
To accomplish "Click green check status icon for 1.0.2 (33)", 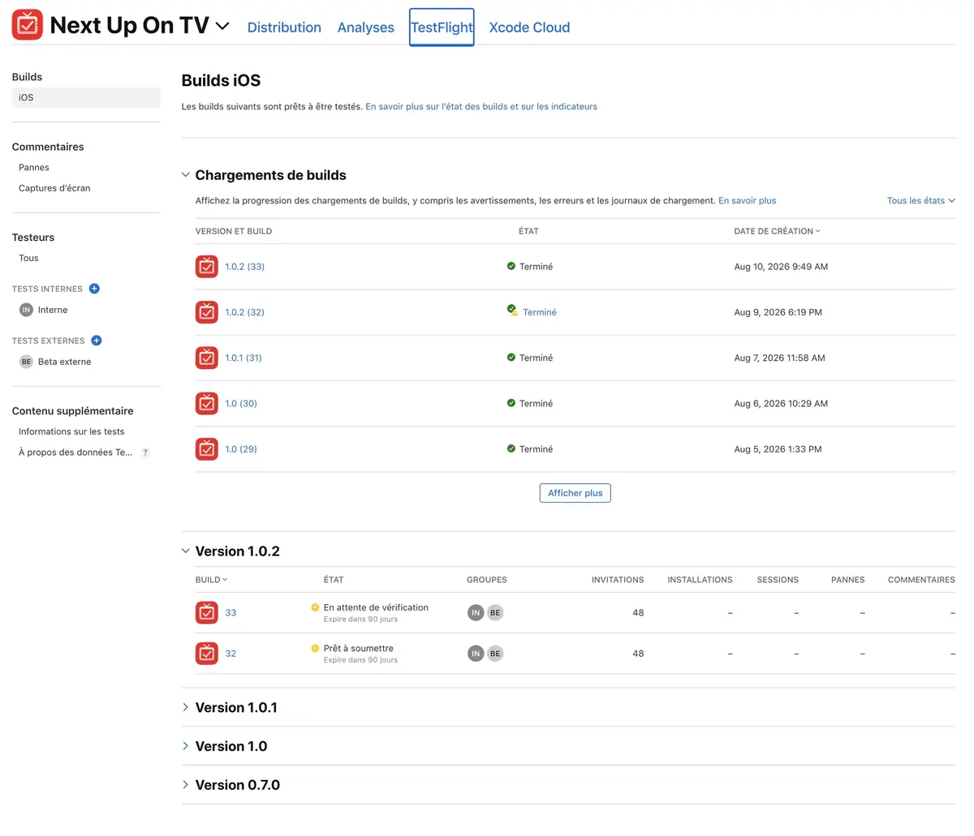I will click(x=511, y=266).
